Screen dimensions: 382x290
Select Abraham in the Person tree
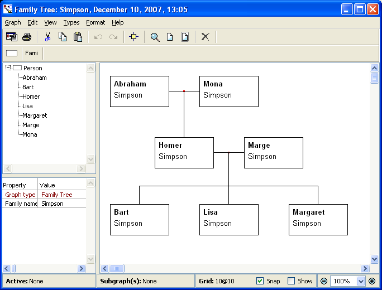pos(35,78)
